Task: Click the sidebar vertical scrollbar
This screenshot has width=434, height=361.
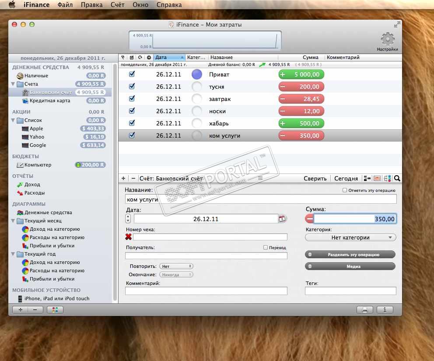Action: click(115, 182)
